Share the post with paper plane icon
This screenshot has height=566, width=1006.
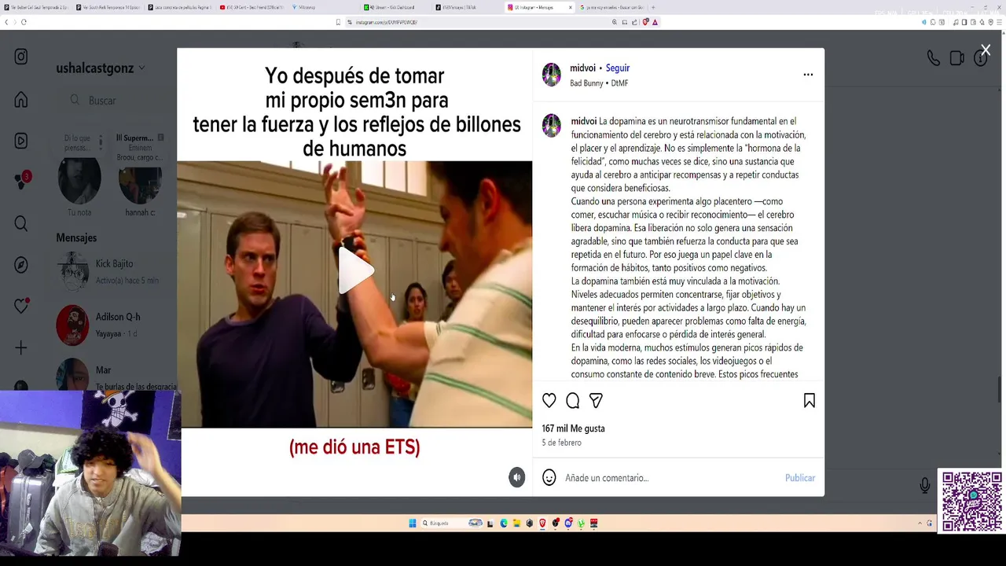(596, 401)
